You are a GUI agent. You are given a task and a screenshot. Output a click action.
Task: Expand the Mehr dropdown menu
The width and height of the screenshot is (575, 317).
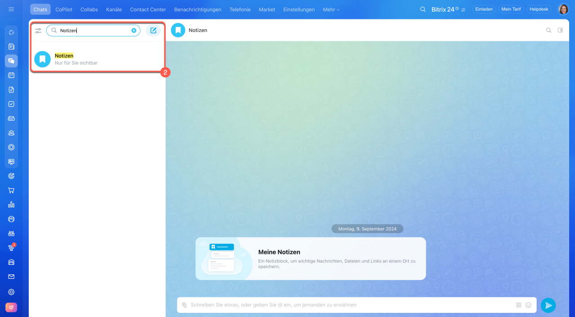pos(331,9)
